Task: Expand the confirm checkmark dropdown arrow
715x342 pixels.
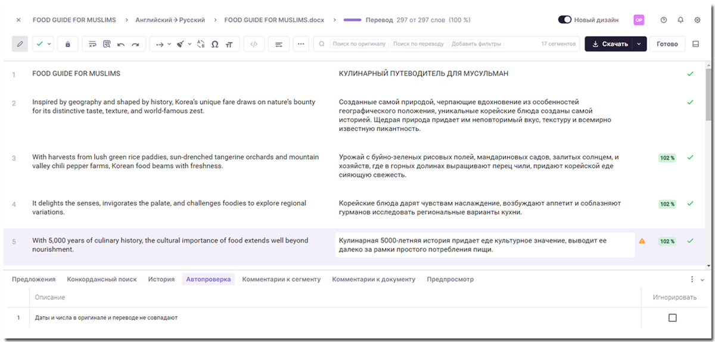Action: tap(49, 44)
